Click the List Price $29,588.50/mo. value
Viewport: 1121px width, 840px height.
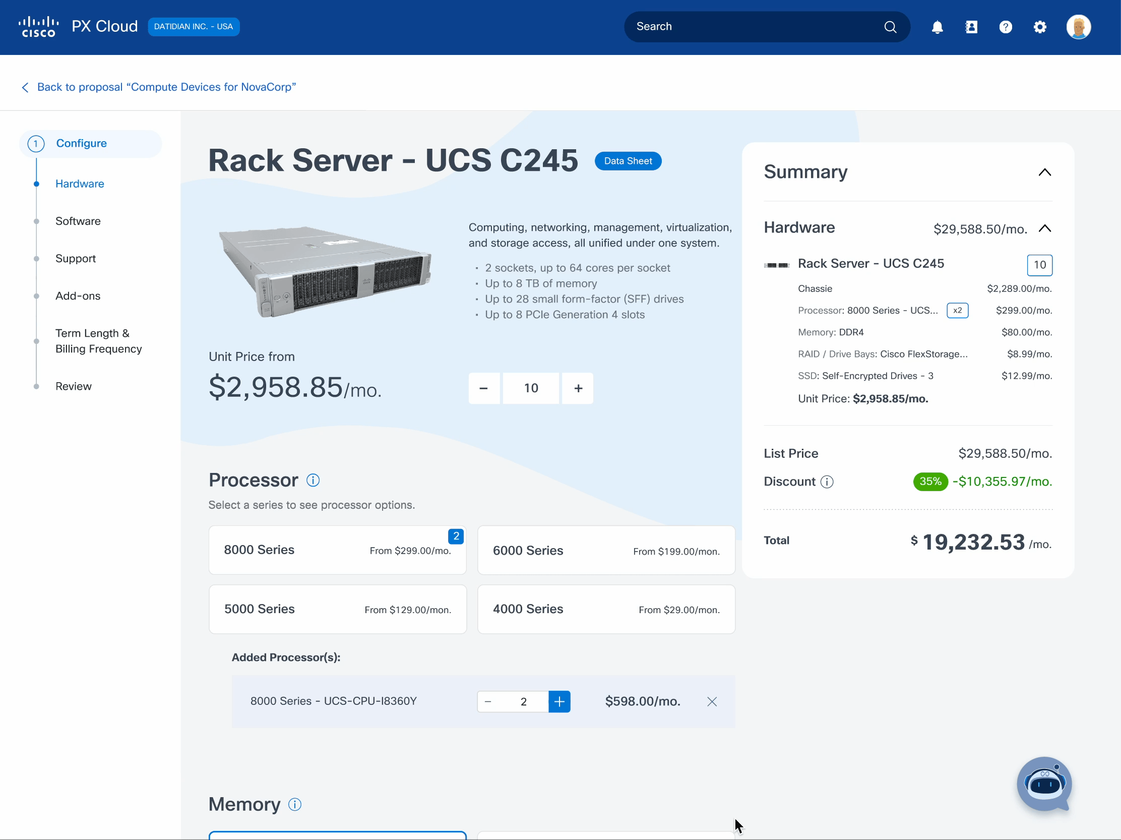coord(1005,454)
